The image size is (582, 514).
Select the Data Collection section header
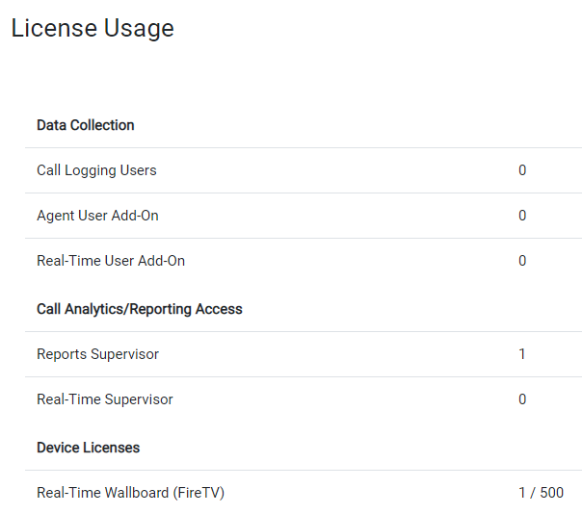[86, 125]
